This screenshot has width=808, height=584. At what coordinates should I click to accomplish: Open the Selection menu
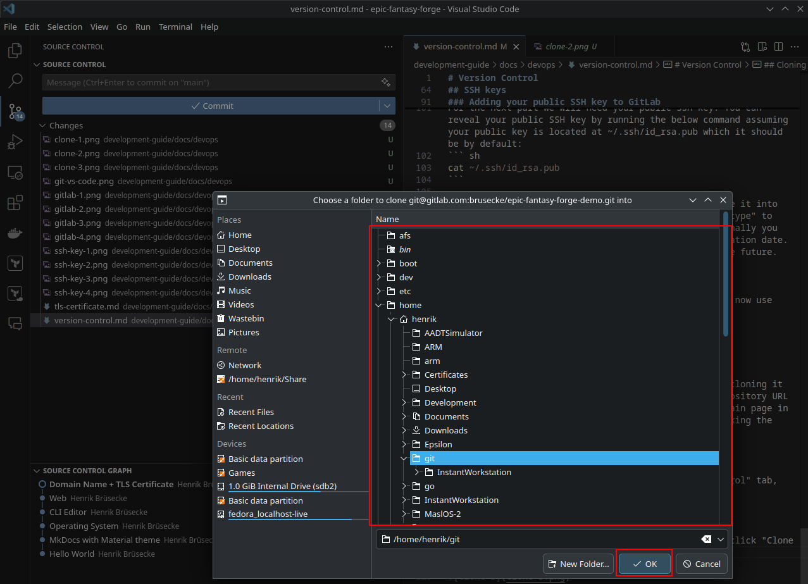65,27
